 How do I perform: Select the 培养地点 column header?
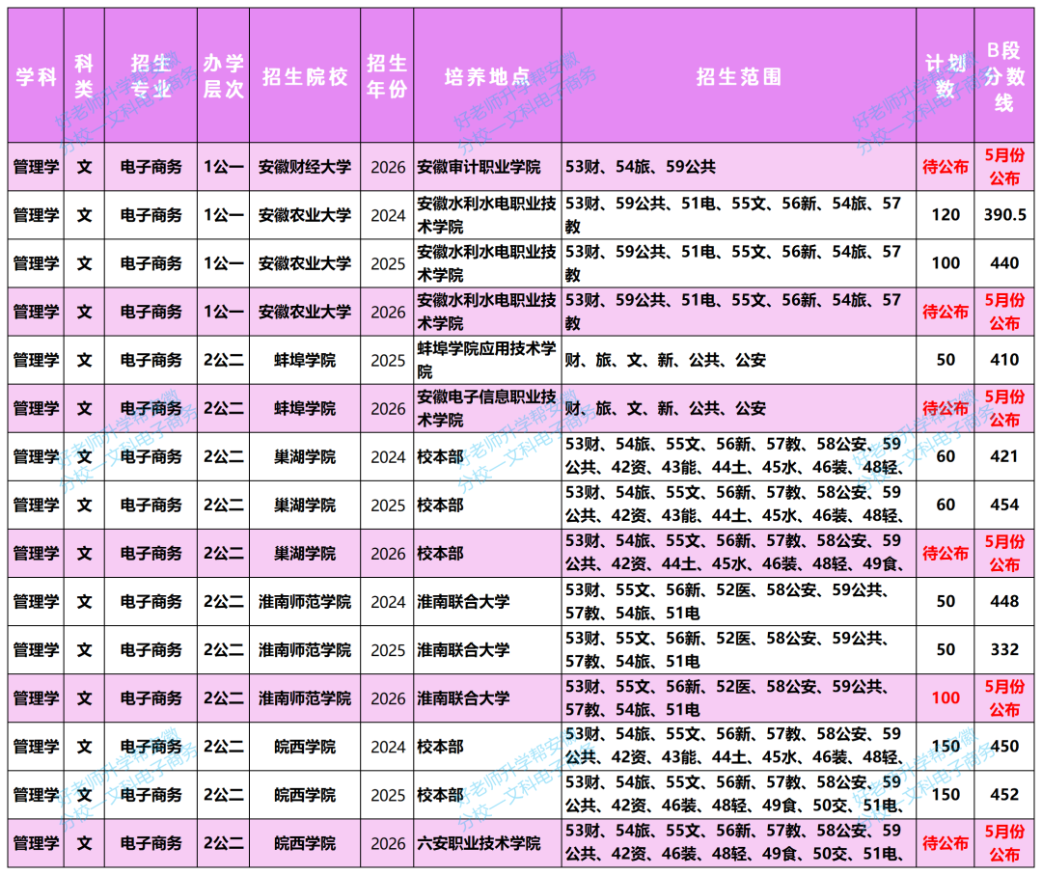click(487, 76)
